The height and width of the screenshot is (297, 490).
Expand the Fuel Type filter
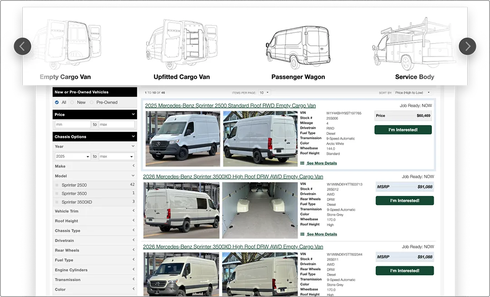coord(95,260)
